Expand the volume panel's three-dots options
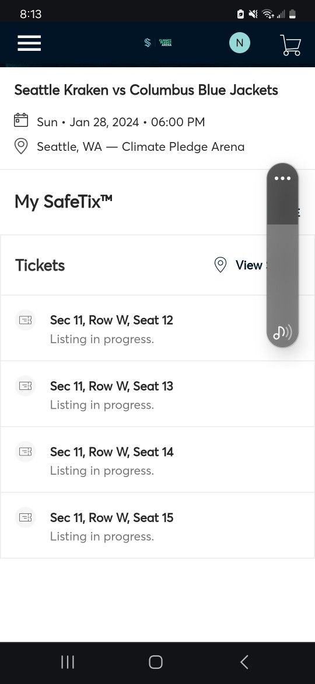Image resolution: width=315 pixels, height=684 pixels. [282, 178]
